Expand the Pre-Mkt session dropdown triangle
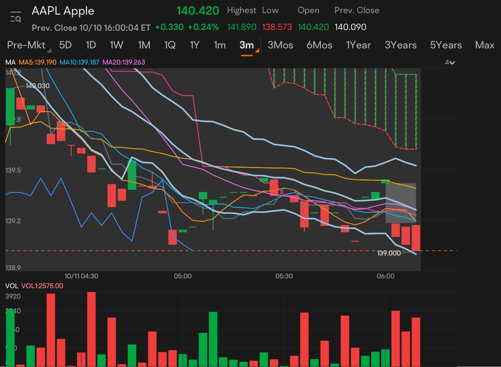501x367 pixels. [49, 50]
